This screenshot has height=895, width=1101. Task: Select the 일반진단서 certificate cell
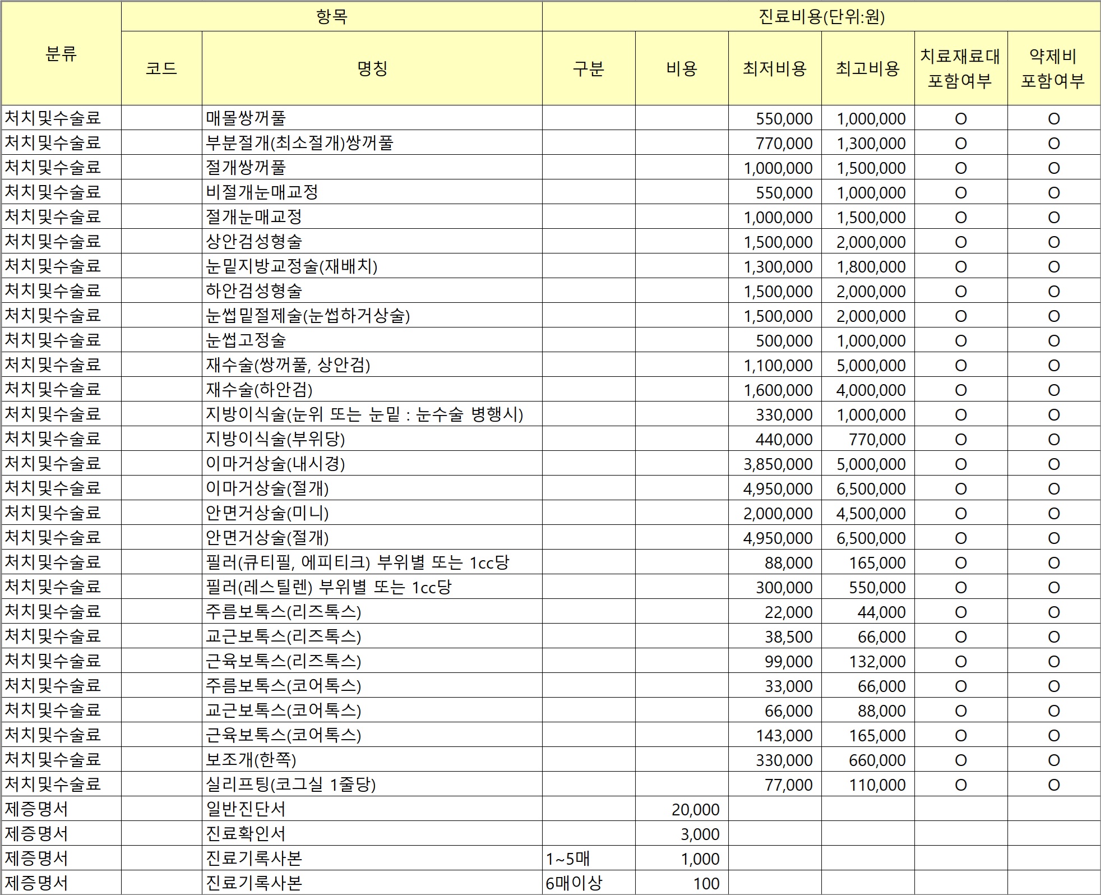pos(372,809)
